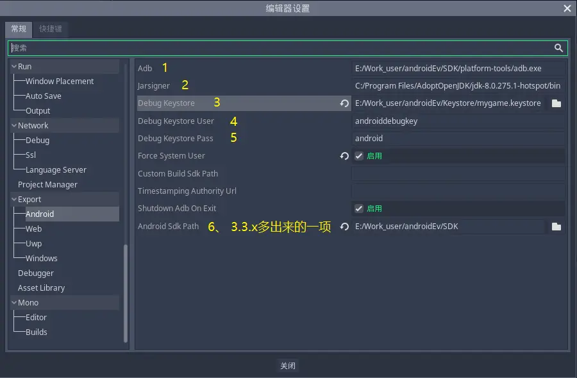
Task: Click the Timestamping Authority Url label
Action: (x=187, y=191)
